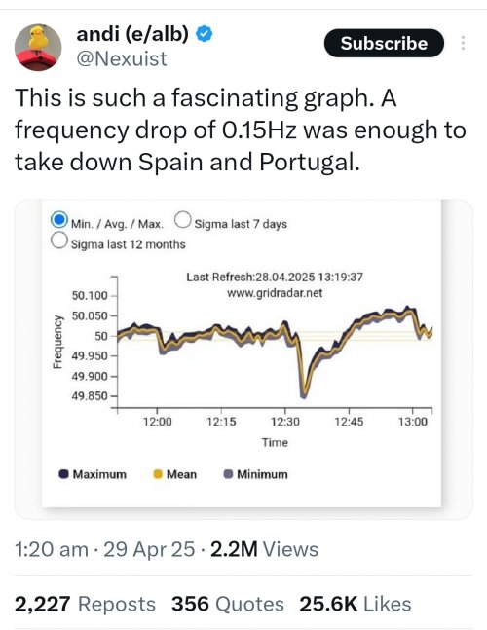
Task: View the 25.6K Likes list
Action: point(356,604)
